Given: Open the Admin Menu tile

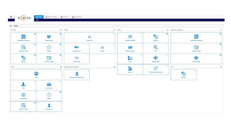Looking at the screenshot, I should point(49,107).
